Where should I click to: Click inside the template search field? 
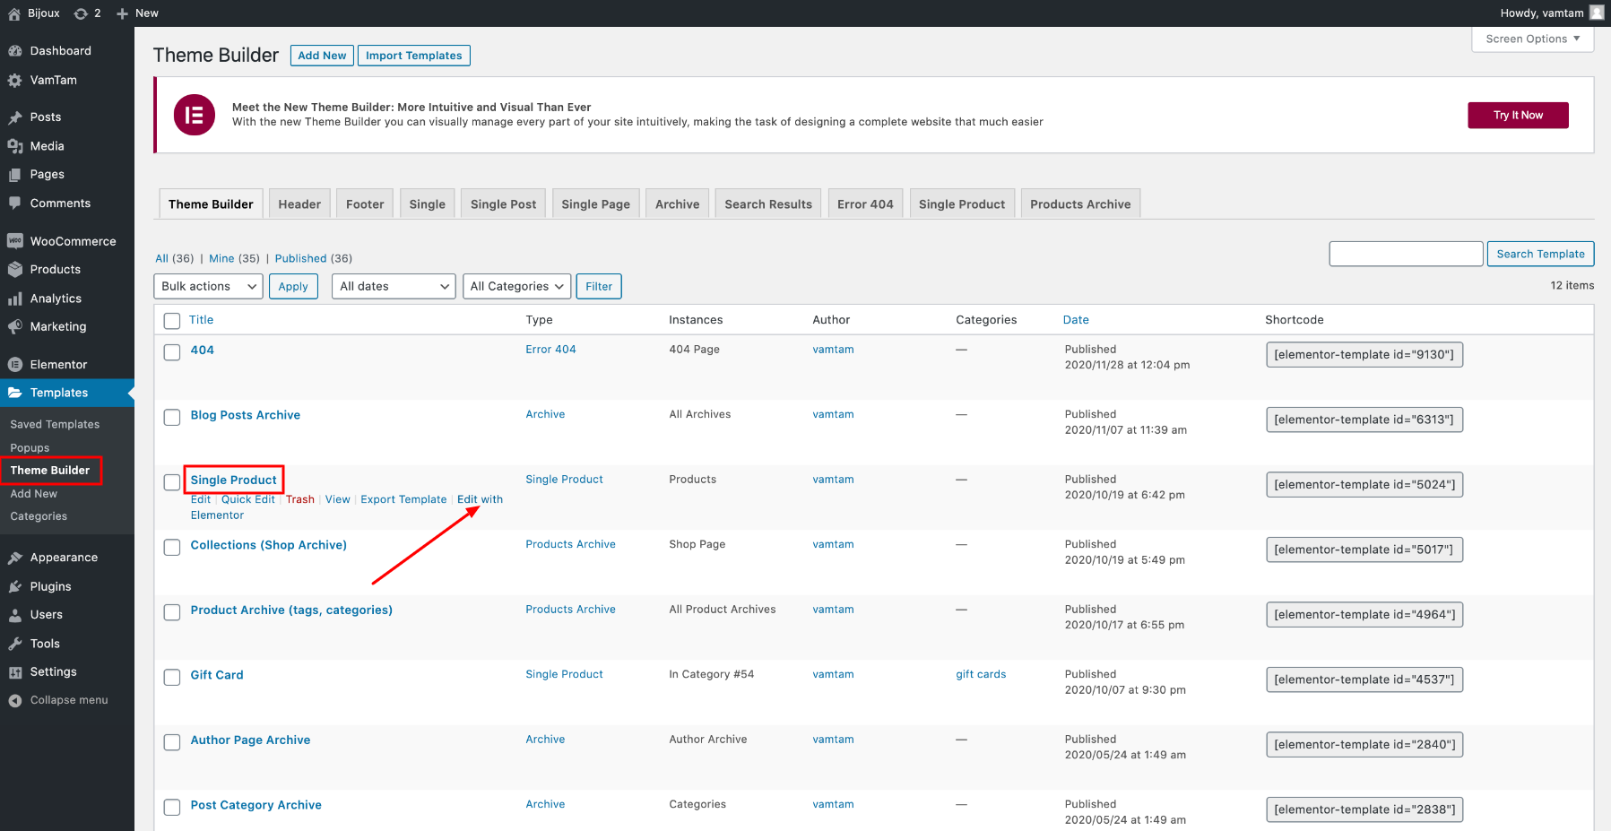1406,254
